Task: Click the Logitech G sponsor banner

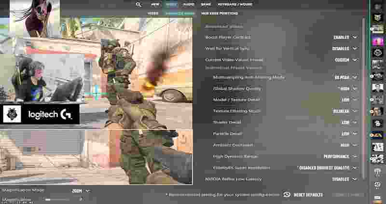Action: [40, 114]
